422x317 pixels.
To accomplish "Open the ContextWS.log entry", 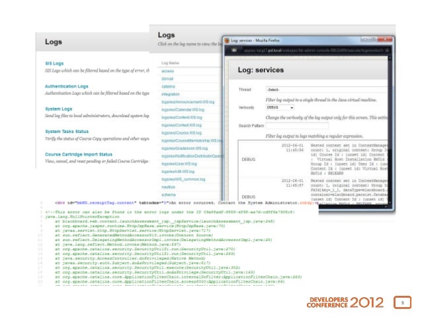I will coord(181,125).
